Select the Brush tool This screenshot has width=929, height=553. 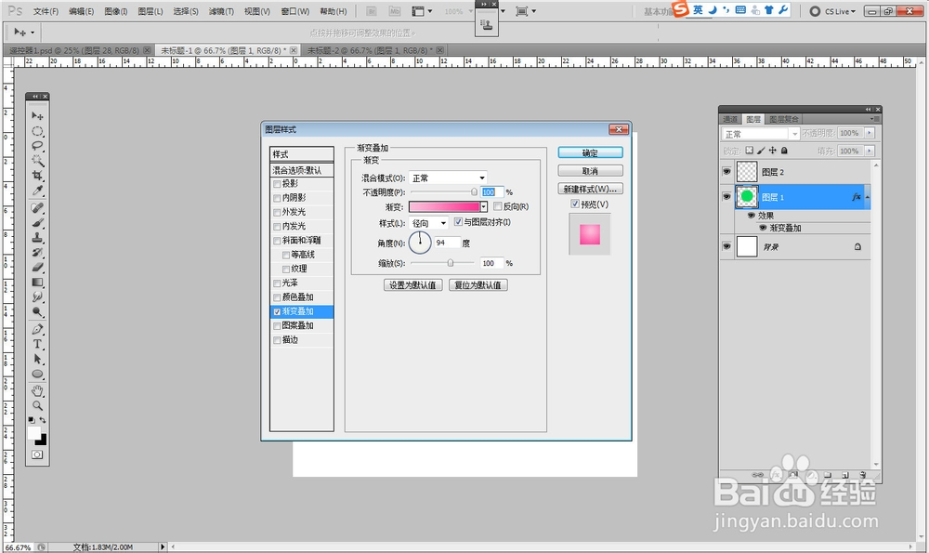(x=37, y=223)
